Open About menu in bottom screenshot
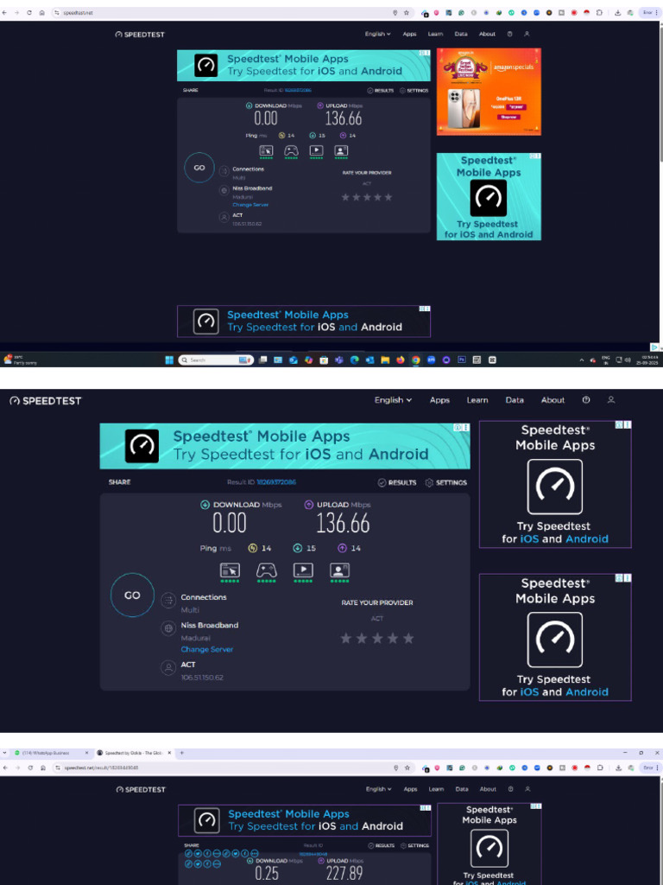663x885 pixels. (x=488, y=789)
